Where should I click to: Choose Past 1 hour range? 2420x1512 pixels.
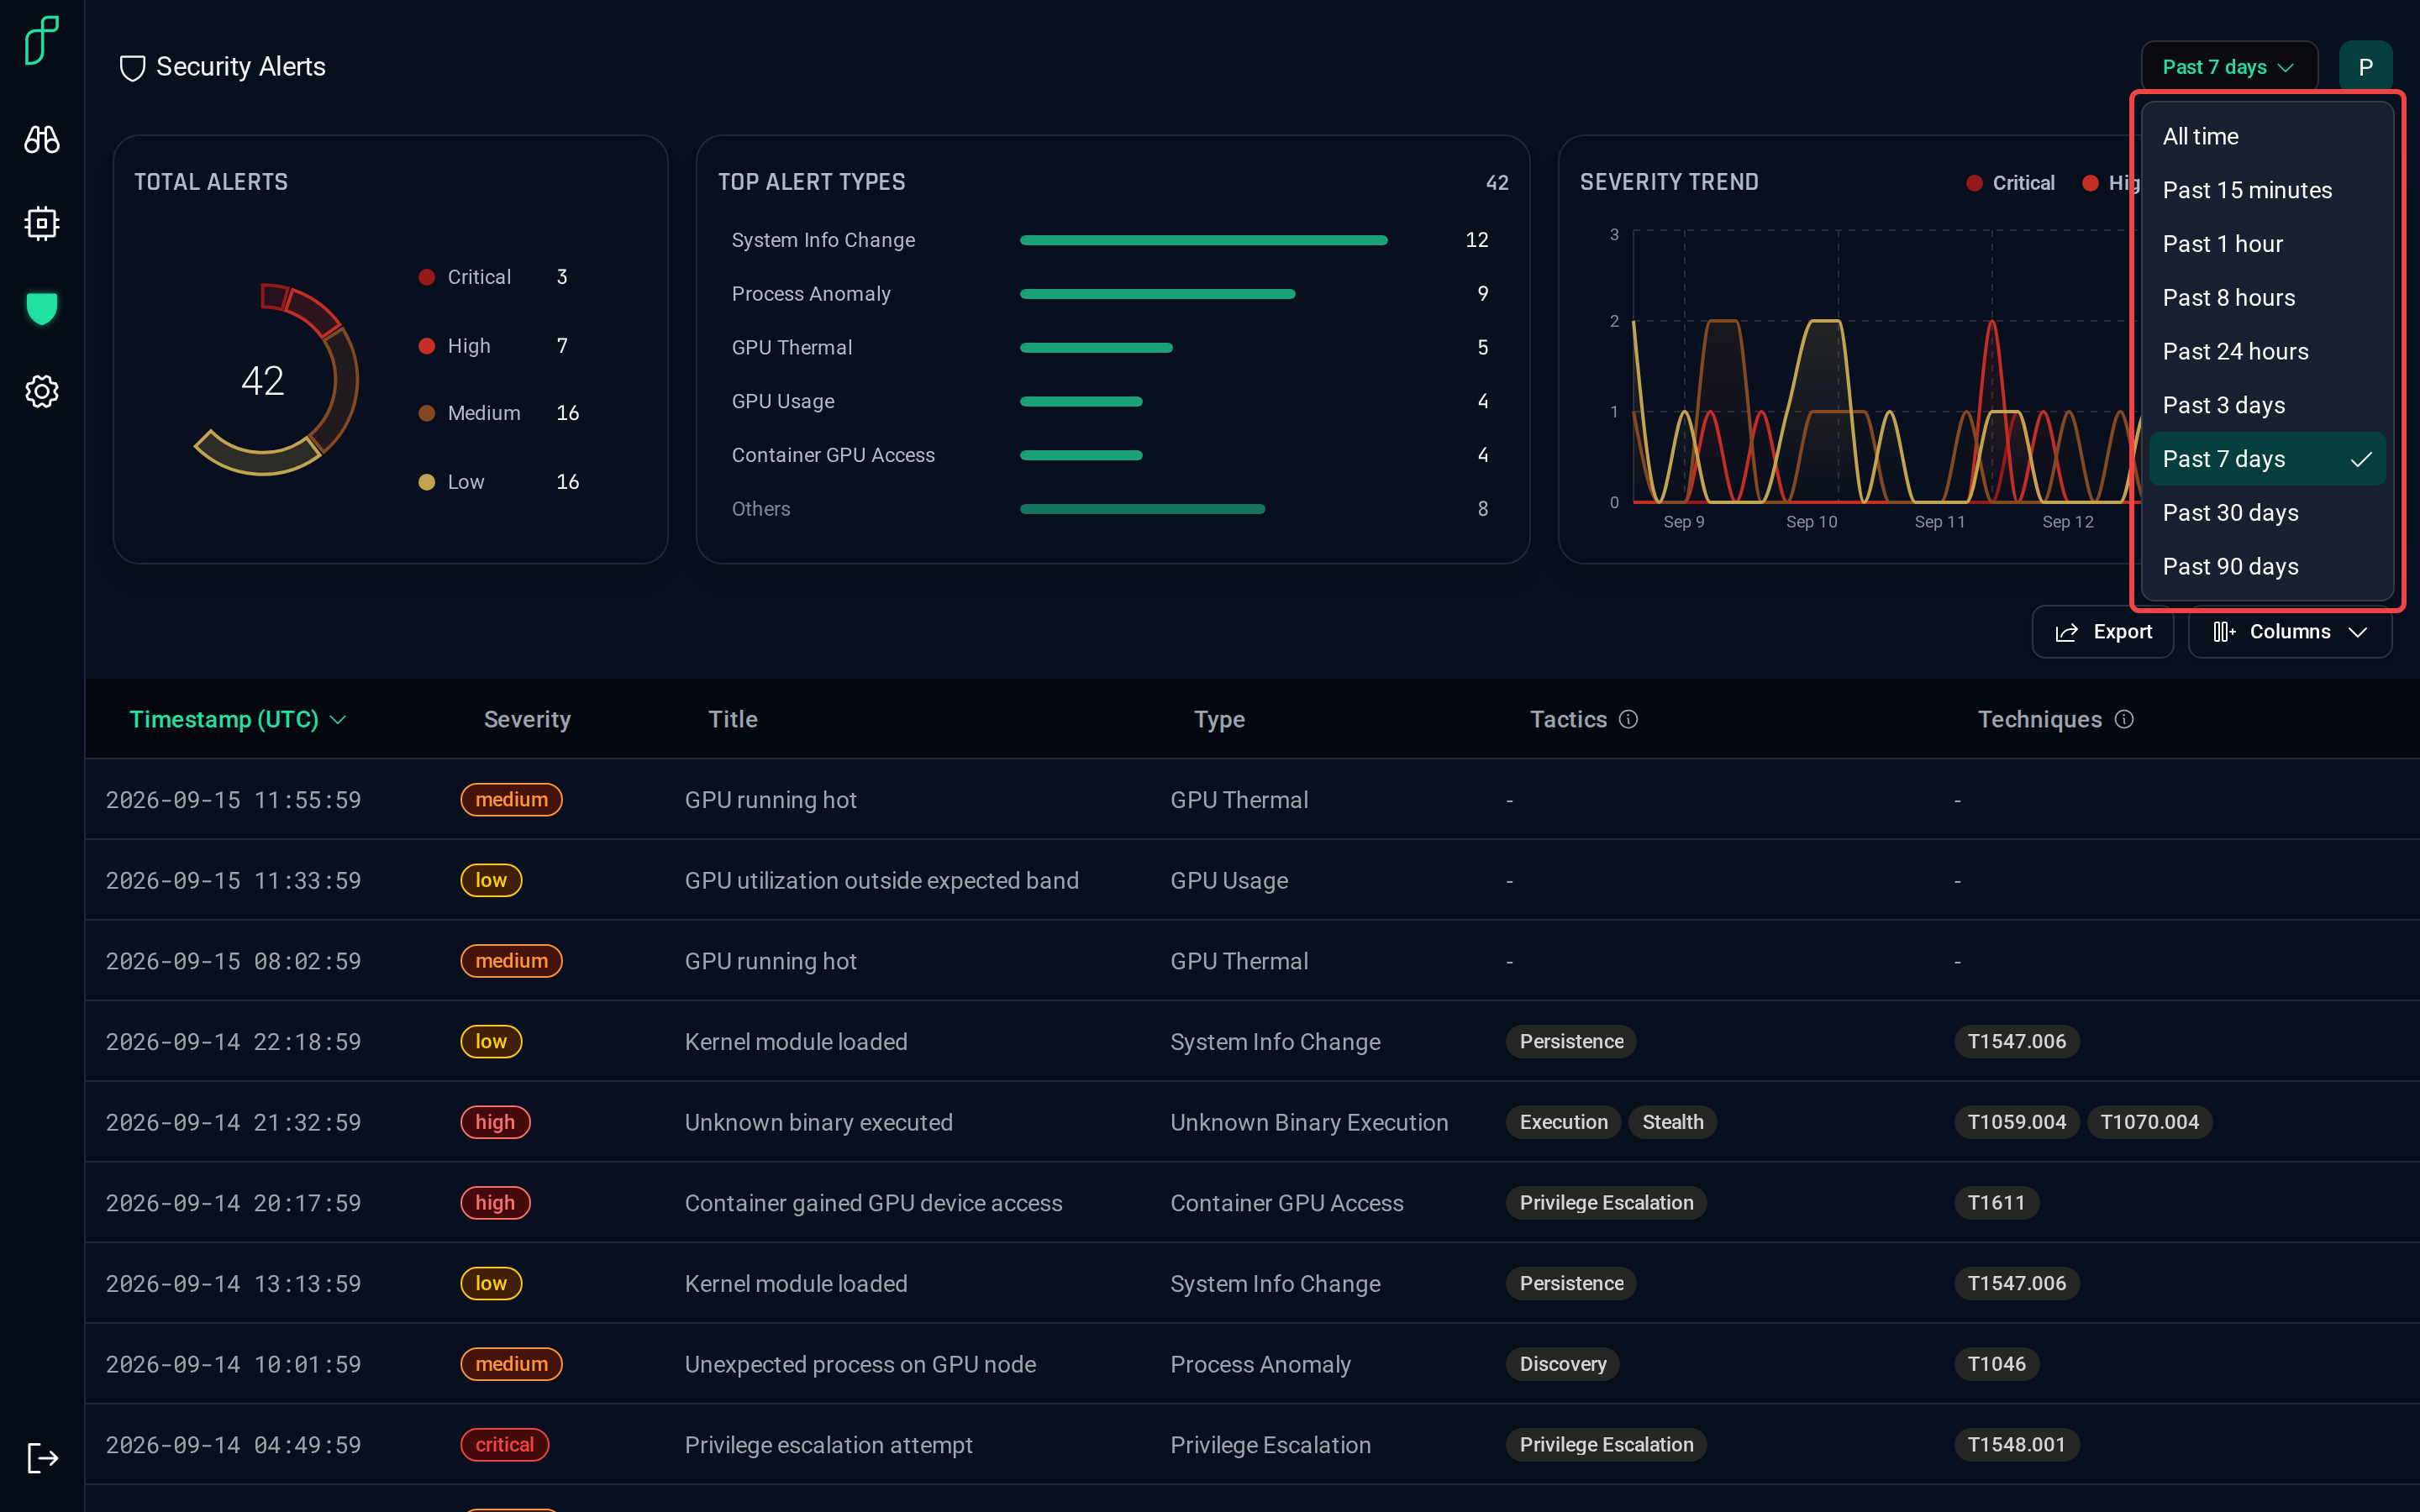pyautogui.click(x=2267, y=244)
